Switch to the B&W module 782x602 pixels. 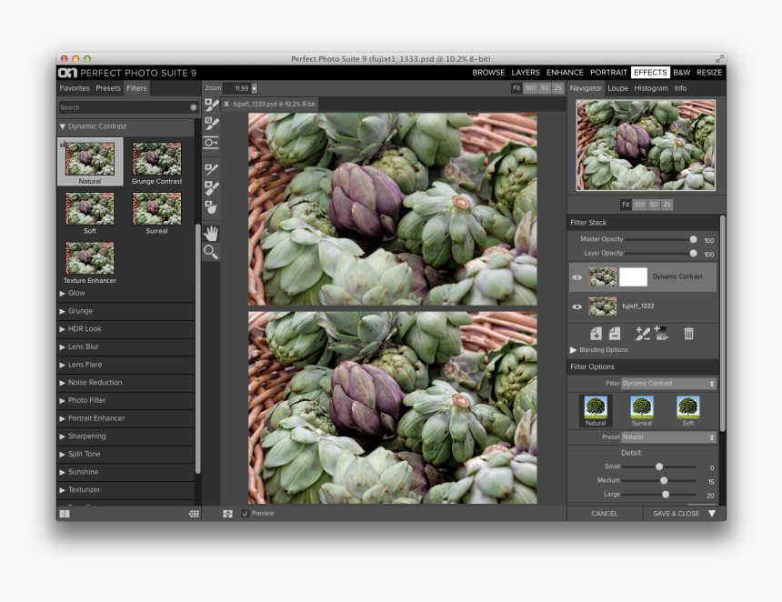[x=681, y=73]
